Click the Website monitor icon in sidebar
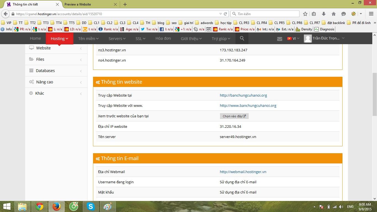377x212 pixels. pos(31,48)
